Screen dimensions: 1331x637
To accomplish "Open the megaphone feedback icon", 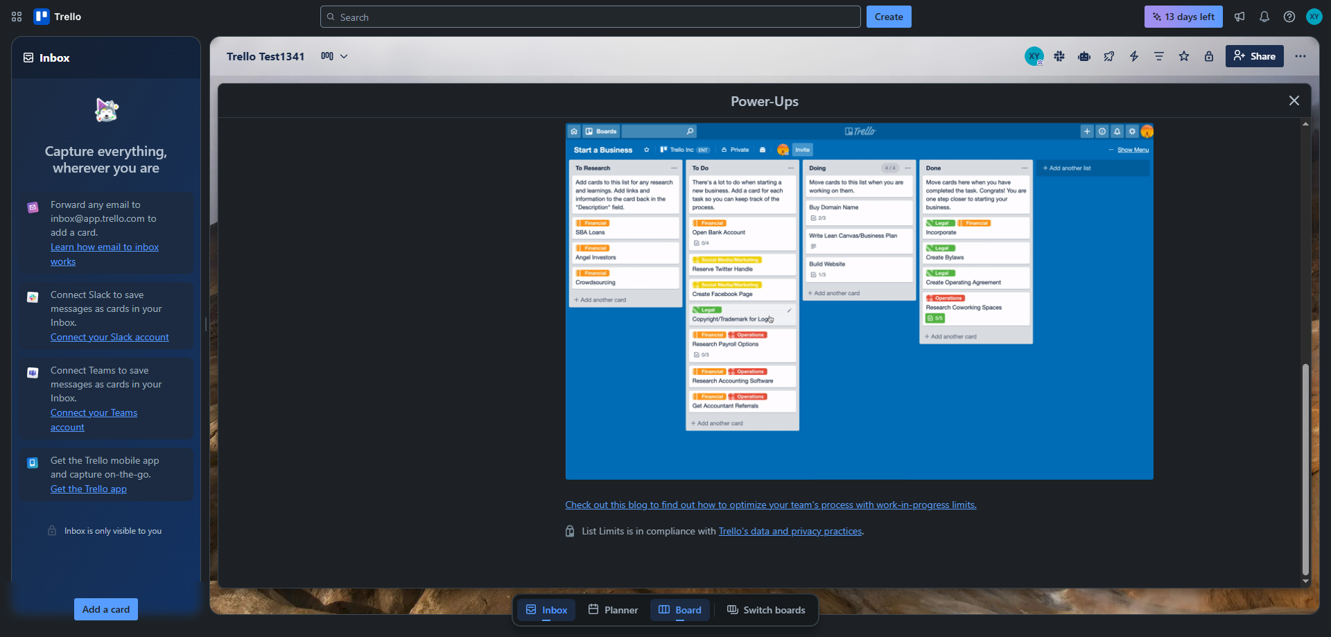I will click(x=1239, y=17).
